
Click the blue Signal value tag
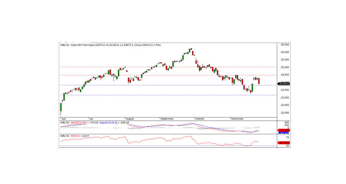(x=284, y=133)
